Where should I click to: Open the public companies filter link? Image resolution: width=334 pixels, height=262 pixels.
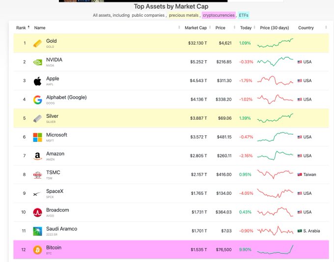pyautogui.click(x=148, y=15)
